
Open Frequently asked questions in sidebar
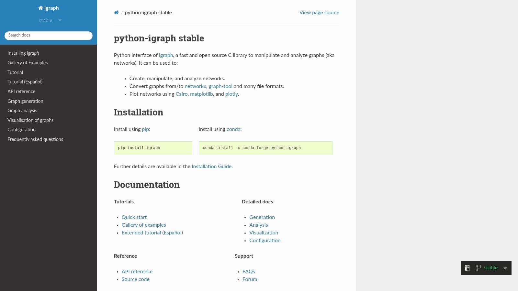click(x=35, y=139)
